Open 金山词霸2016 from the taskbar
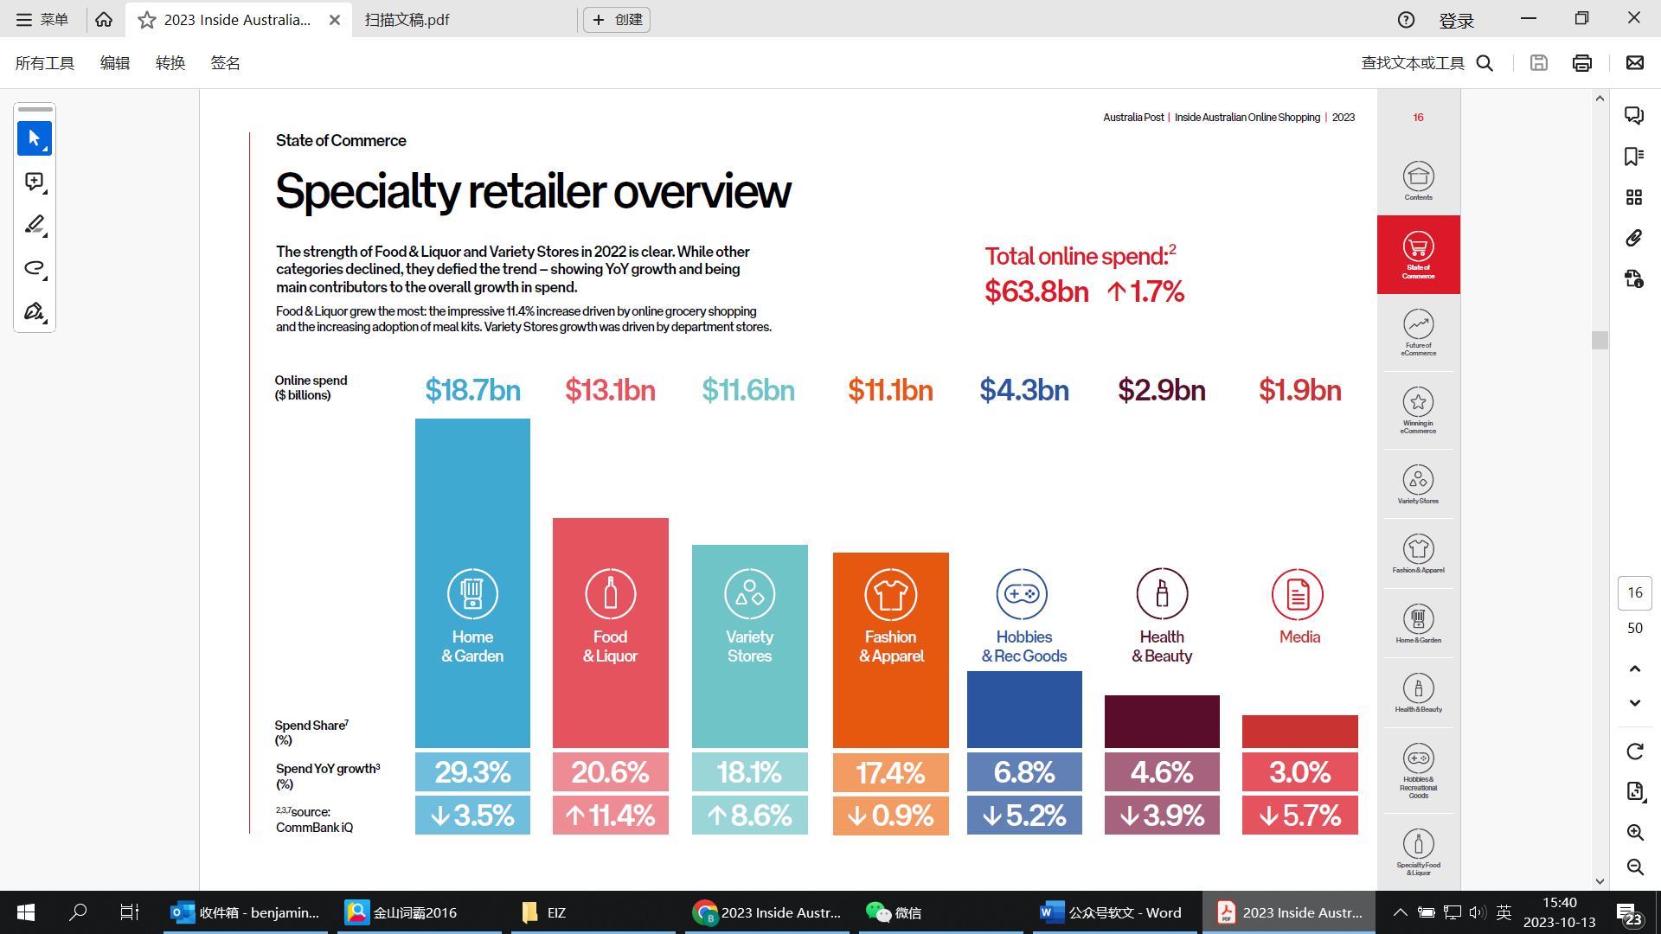The height and width of the screenshot is (934, 1661). [x=419, y=912]
